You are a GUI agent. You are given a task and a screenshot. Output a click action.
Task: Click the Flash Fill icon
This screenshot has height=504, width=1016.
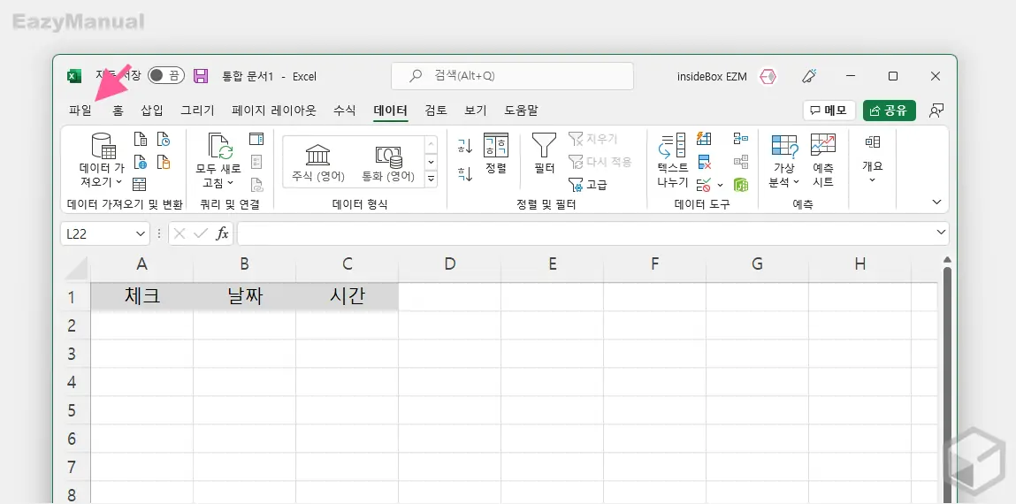coord(704,139)
